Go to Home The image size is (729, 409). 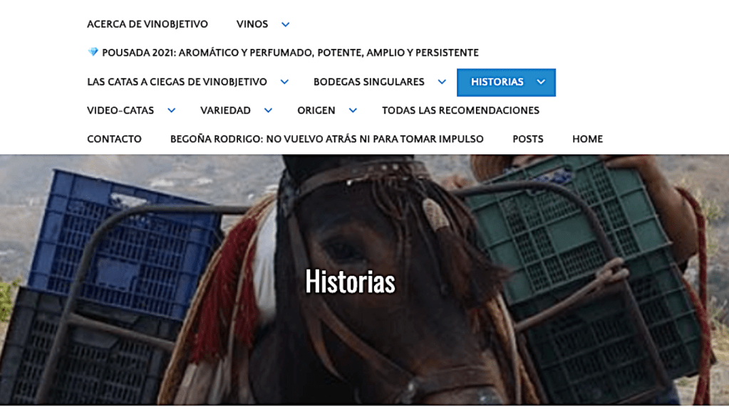588,139
